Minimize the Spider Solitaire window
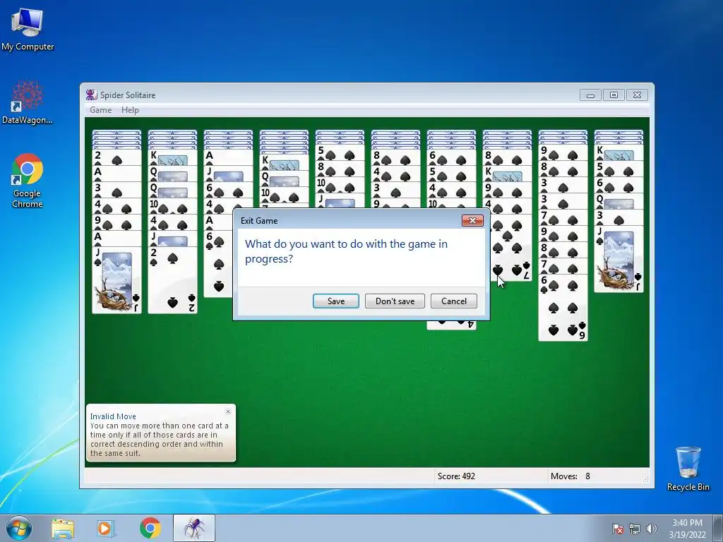The image size is (723, 542). [590, 95]
